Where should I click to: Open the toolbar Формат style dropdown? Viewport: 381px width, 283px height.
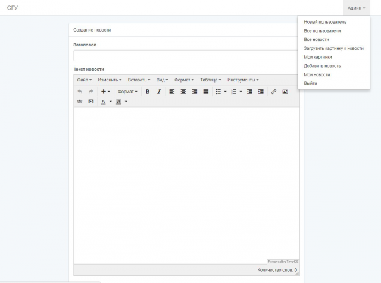pos(127,92)
